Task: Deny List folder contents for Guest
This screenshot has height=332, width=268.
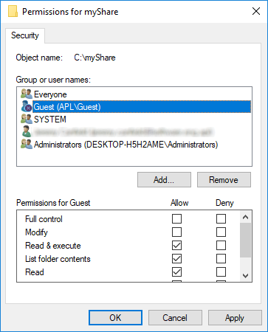Action: pyautogui.click(x=221, y=259)
